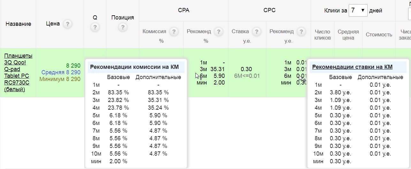411x169 pixels.
Task: Click the Стоимость column header
Action: (x=379, y=34)
